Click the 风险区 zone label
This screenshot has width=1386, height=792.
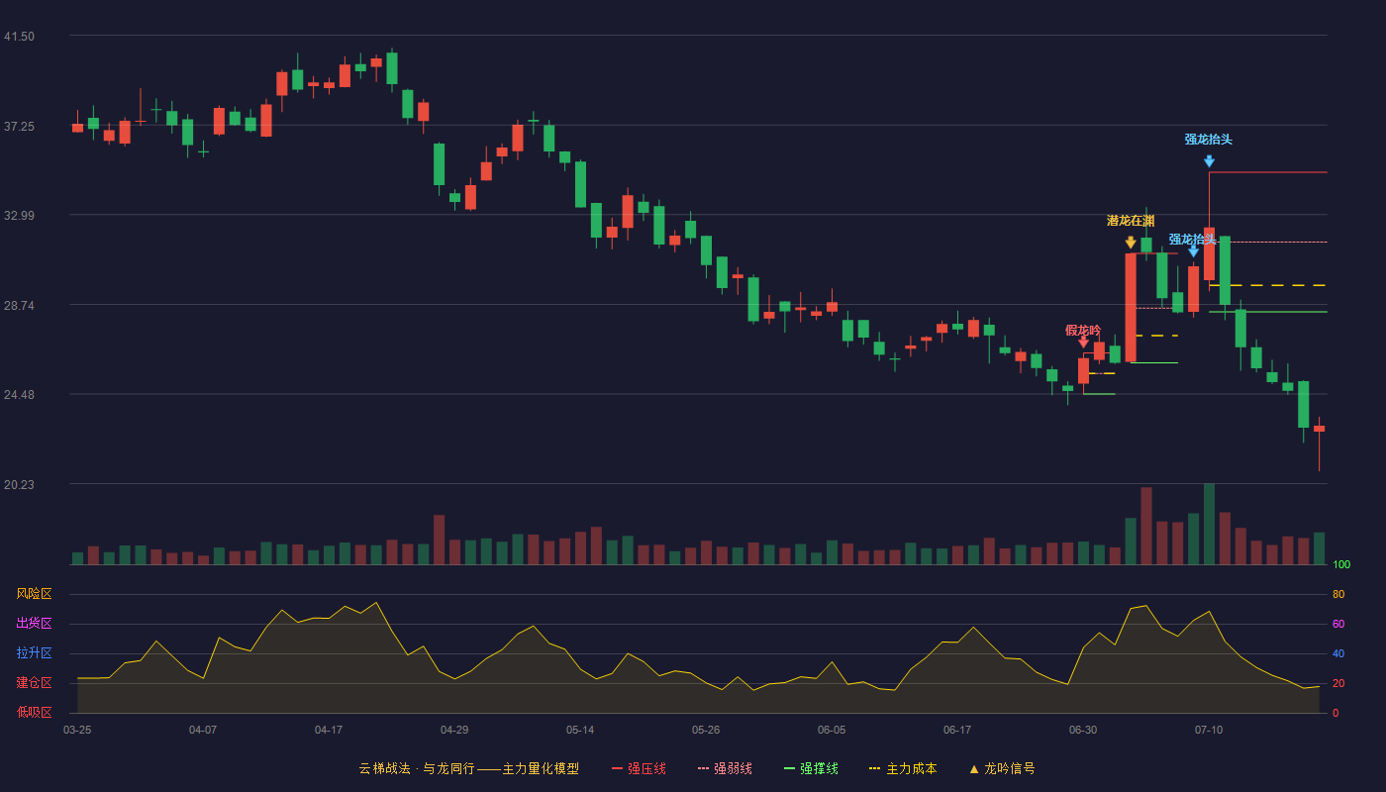pyautogui.click(x=34, y=594)
